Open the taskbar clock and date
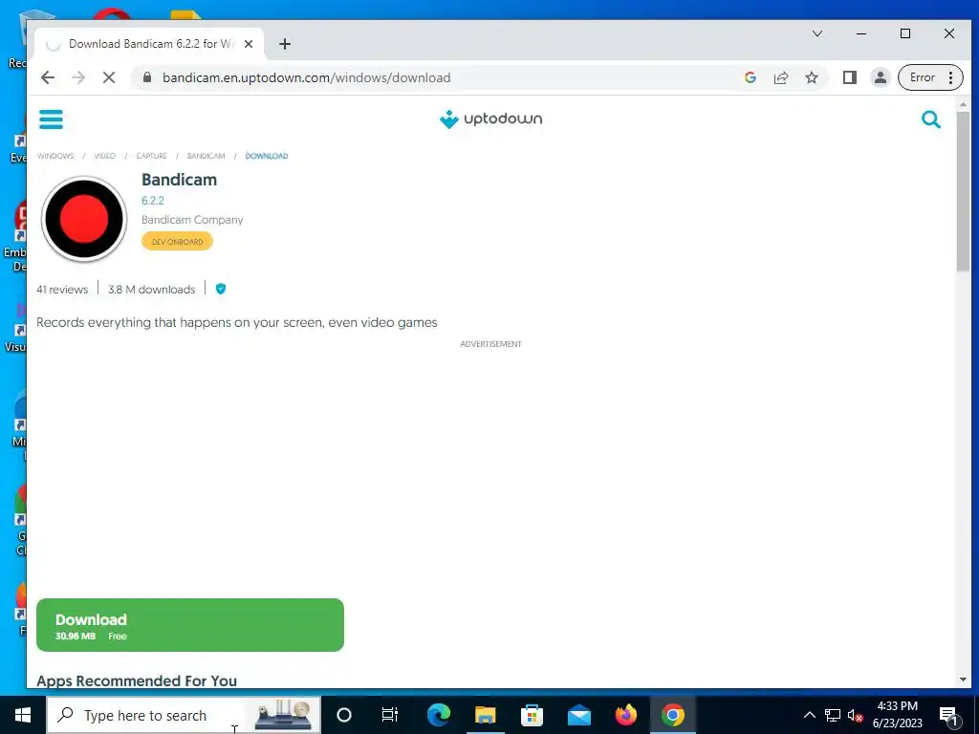The height and width of the screenshot is (734, 979). tap(897, 715)
